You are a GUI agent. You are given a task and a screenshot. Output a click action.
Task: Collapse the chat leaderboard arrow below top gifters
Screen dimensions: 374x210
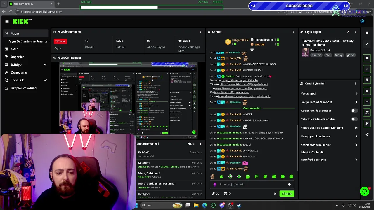(252, 50)
